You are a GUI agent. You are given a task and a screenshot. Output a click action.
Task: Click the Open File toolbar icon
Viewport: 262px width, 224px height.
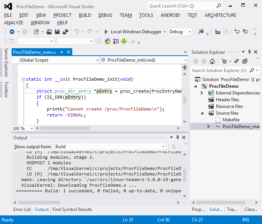pyautogui.click(x=49, y=32)
